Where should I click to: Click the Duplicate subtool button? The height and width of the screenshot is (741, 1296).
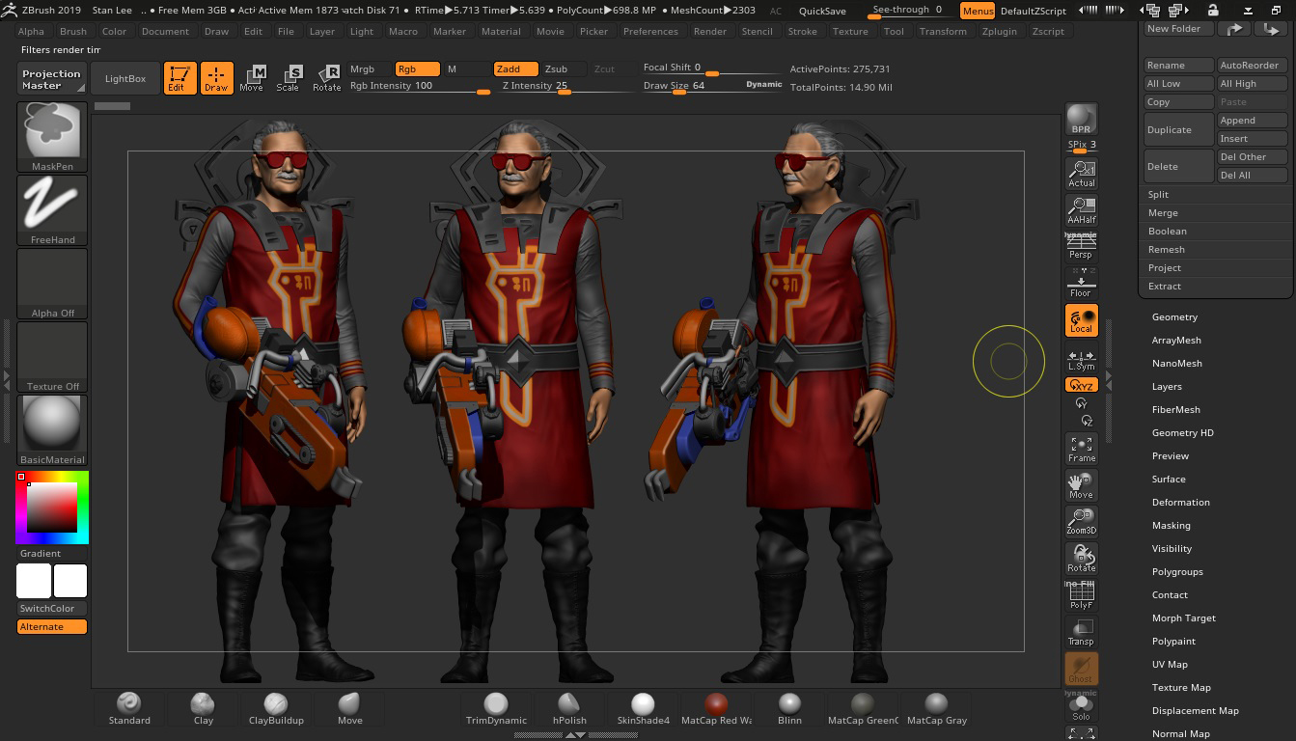coord(1178,129)
